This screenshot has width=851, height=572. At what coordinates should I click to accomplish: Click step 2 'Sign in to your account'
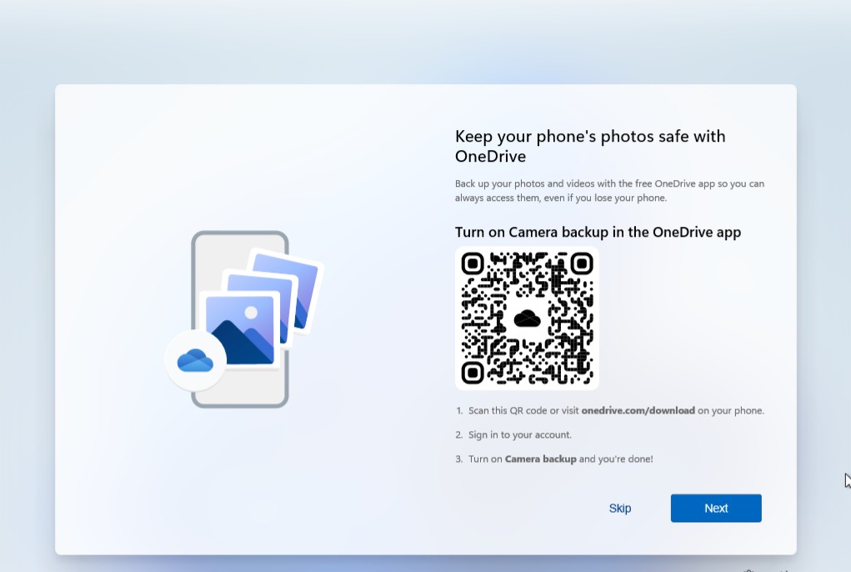(x=519, y=434)
